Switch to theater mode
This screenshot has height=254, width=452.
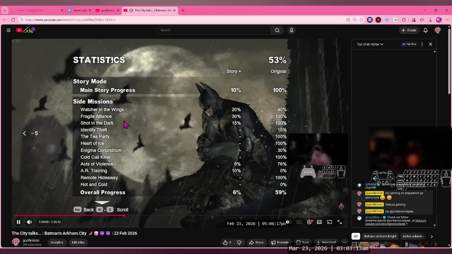click(x=319, y=222)
